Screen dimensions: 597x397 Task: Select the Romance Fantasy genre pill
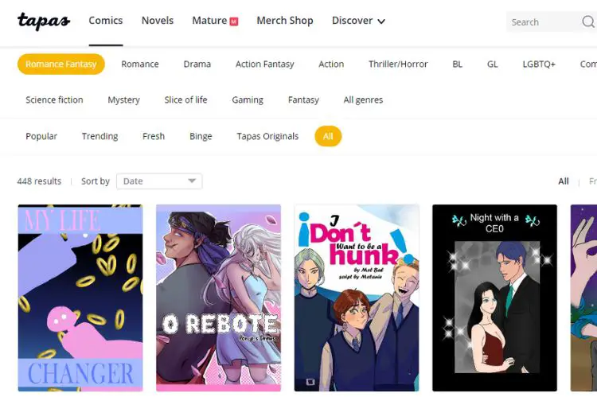[x=61, y=64]
